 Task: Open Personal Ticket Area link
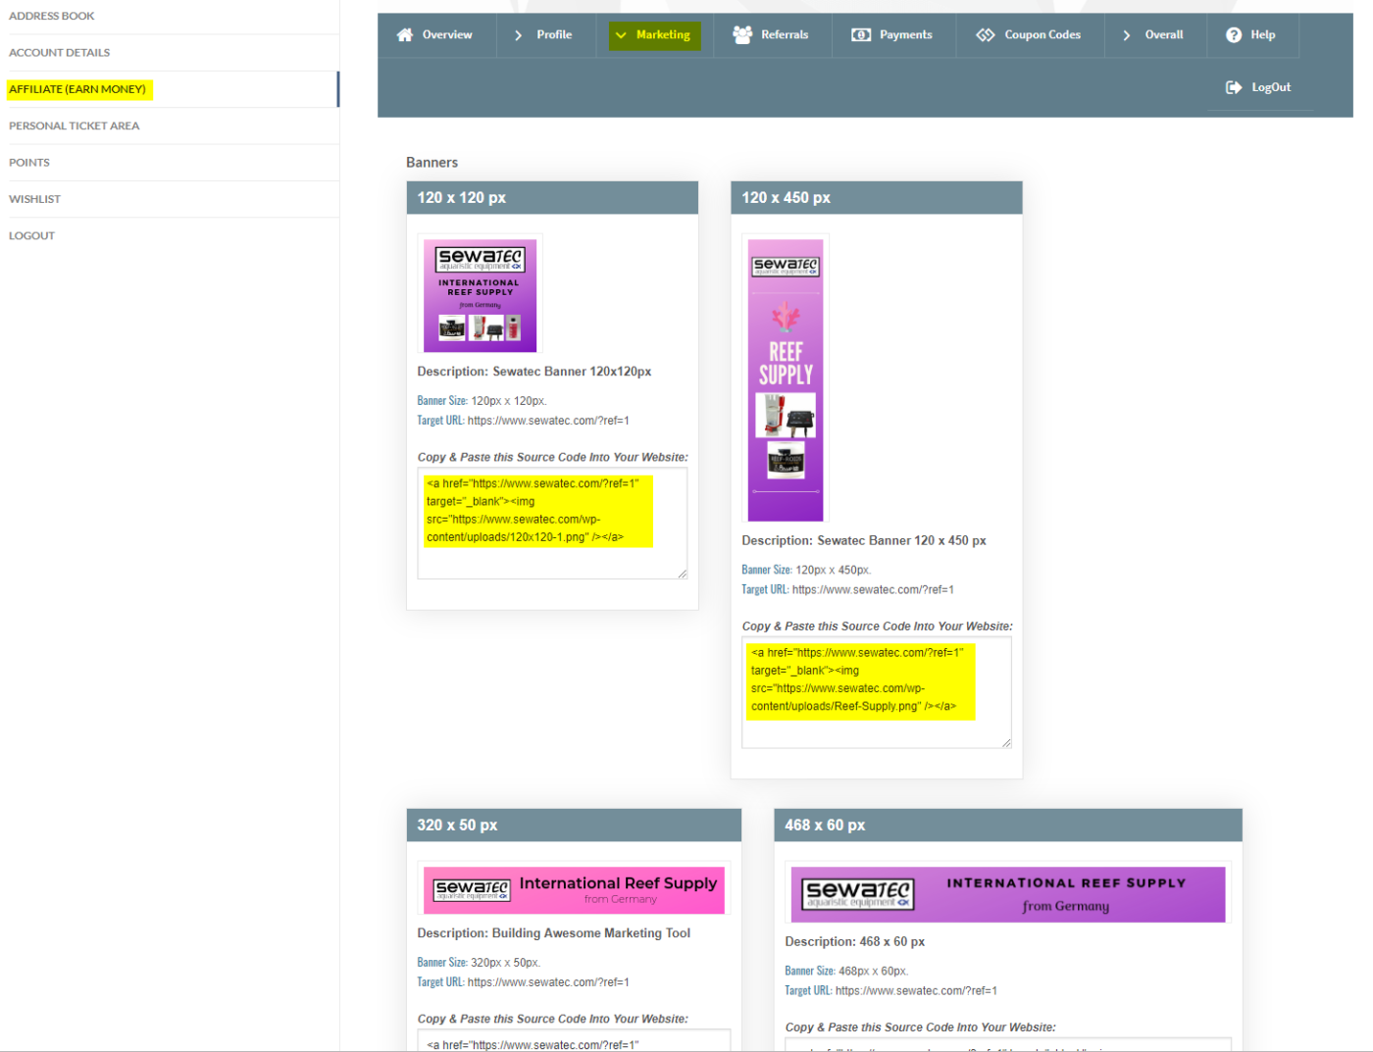[75, 125]
